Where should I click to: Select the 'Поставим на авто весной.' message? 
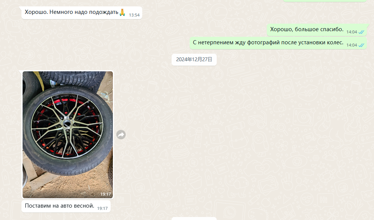tap(66, 206)
